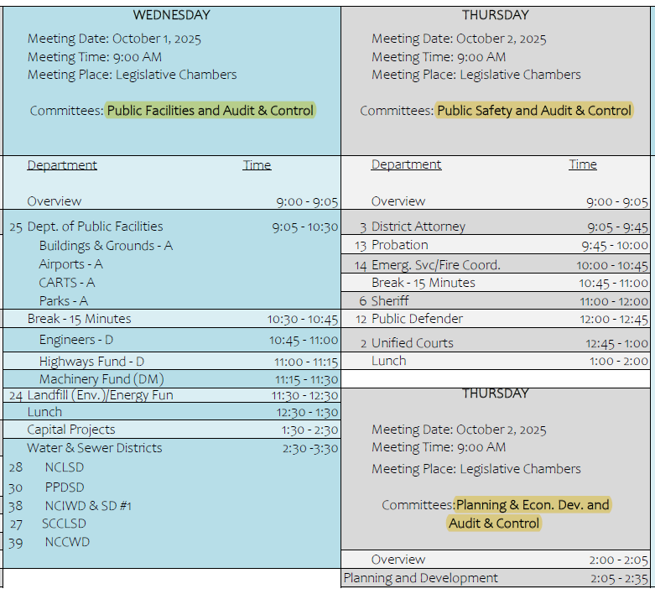Click the District Attorney row
The width and height of the screenshot is (655, 594).
(x=418, y=227)
